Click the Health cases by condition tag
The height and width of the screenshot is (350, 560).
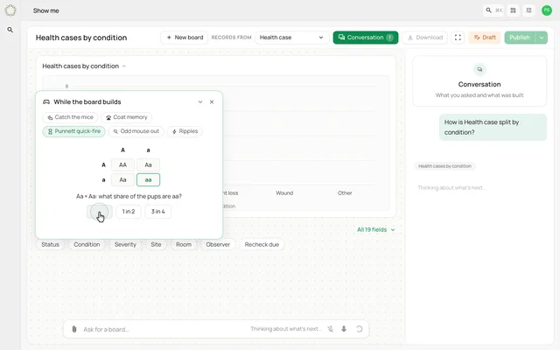coord(444,166)
